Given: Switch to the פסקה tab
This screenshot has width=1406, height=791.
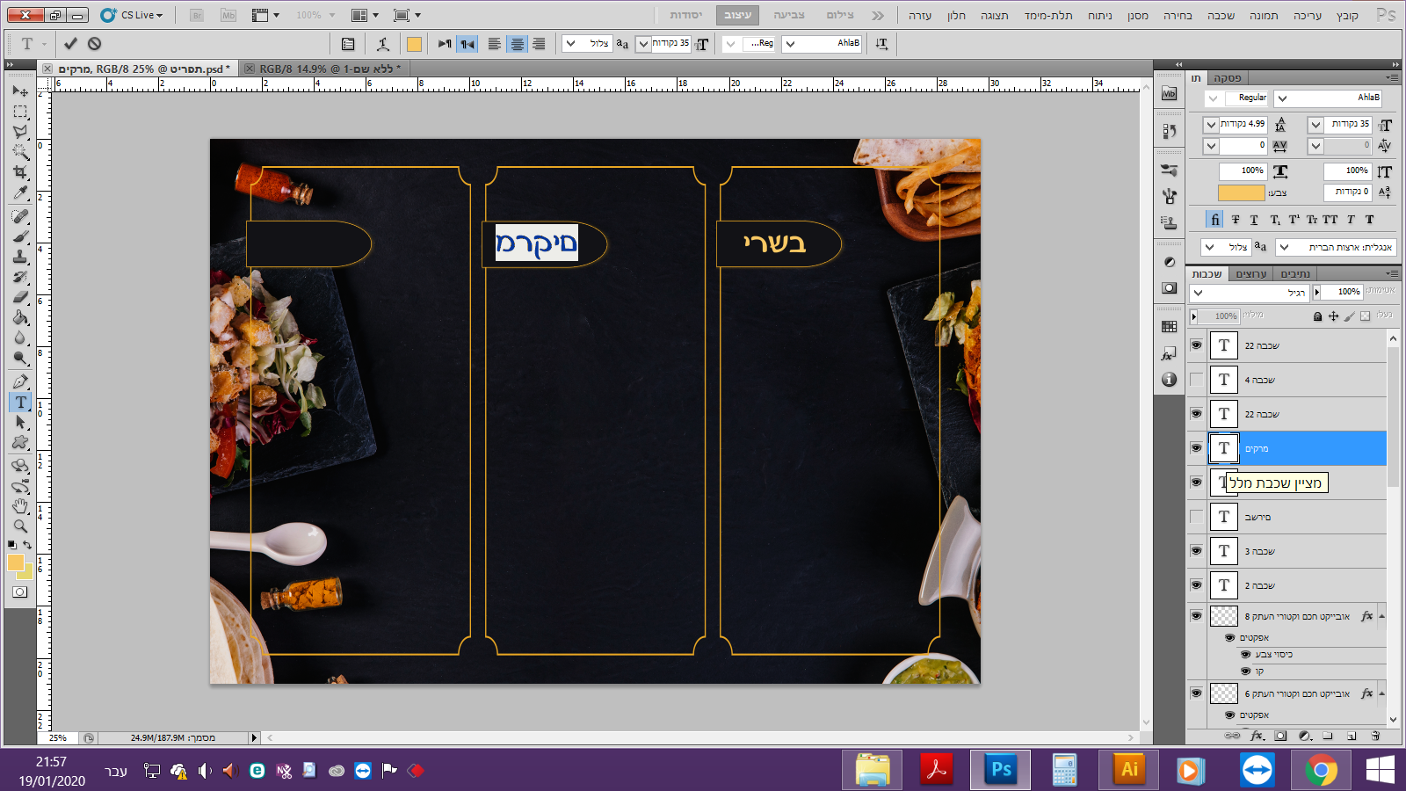Looking at the screenshot, I should pyautogui.click(x=1228, y=78).
